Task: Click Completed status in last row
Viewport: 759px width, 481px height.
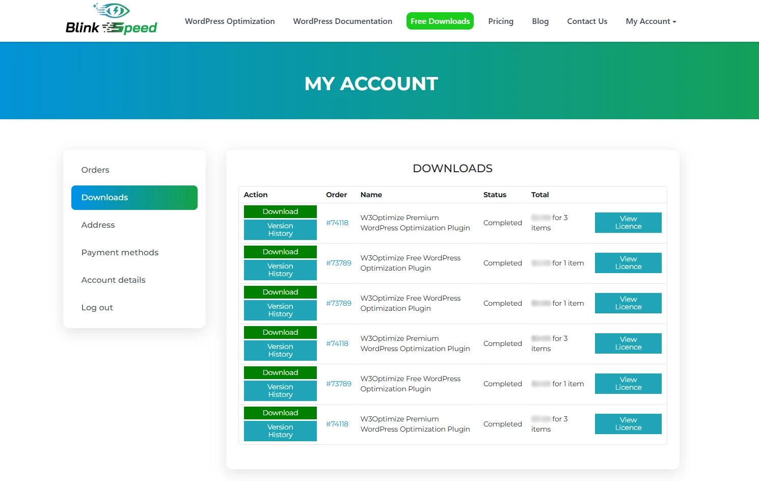Action: 503,424
